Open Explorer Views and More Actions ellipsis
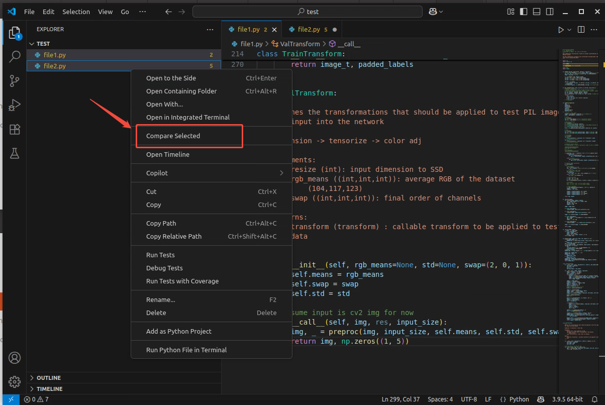The height and width of the screenshot is (405, 605). pos(210,30)
